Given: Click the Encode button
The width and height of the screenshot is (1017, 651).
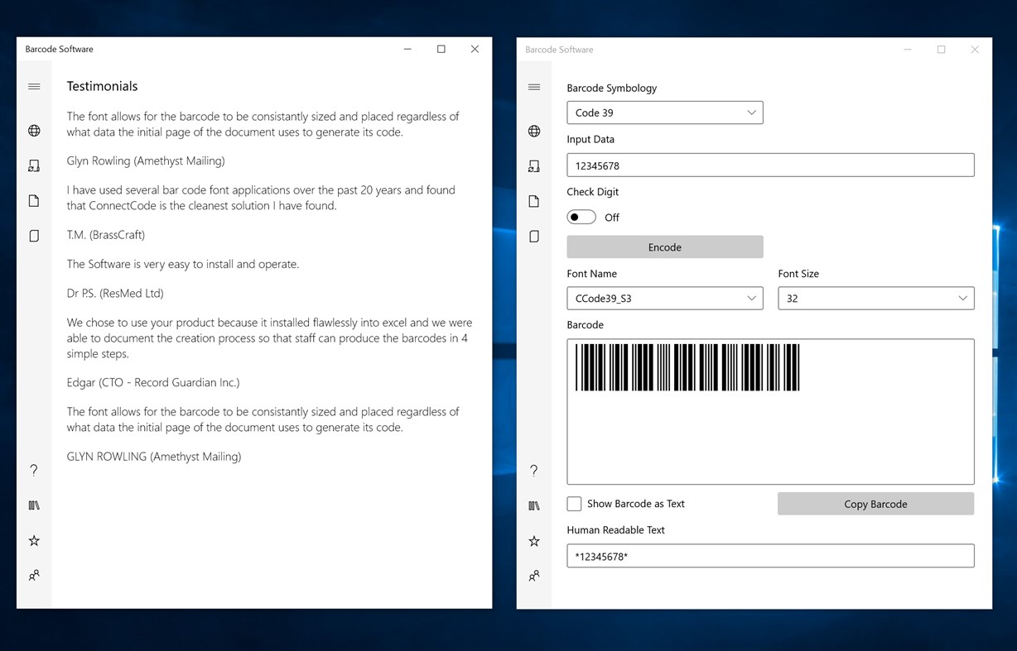Looking at the screenshot, I should pyautogui.click(x=665, y=247).
